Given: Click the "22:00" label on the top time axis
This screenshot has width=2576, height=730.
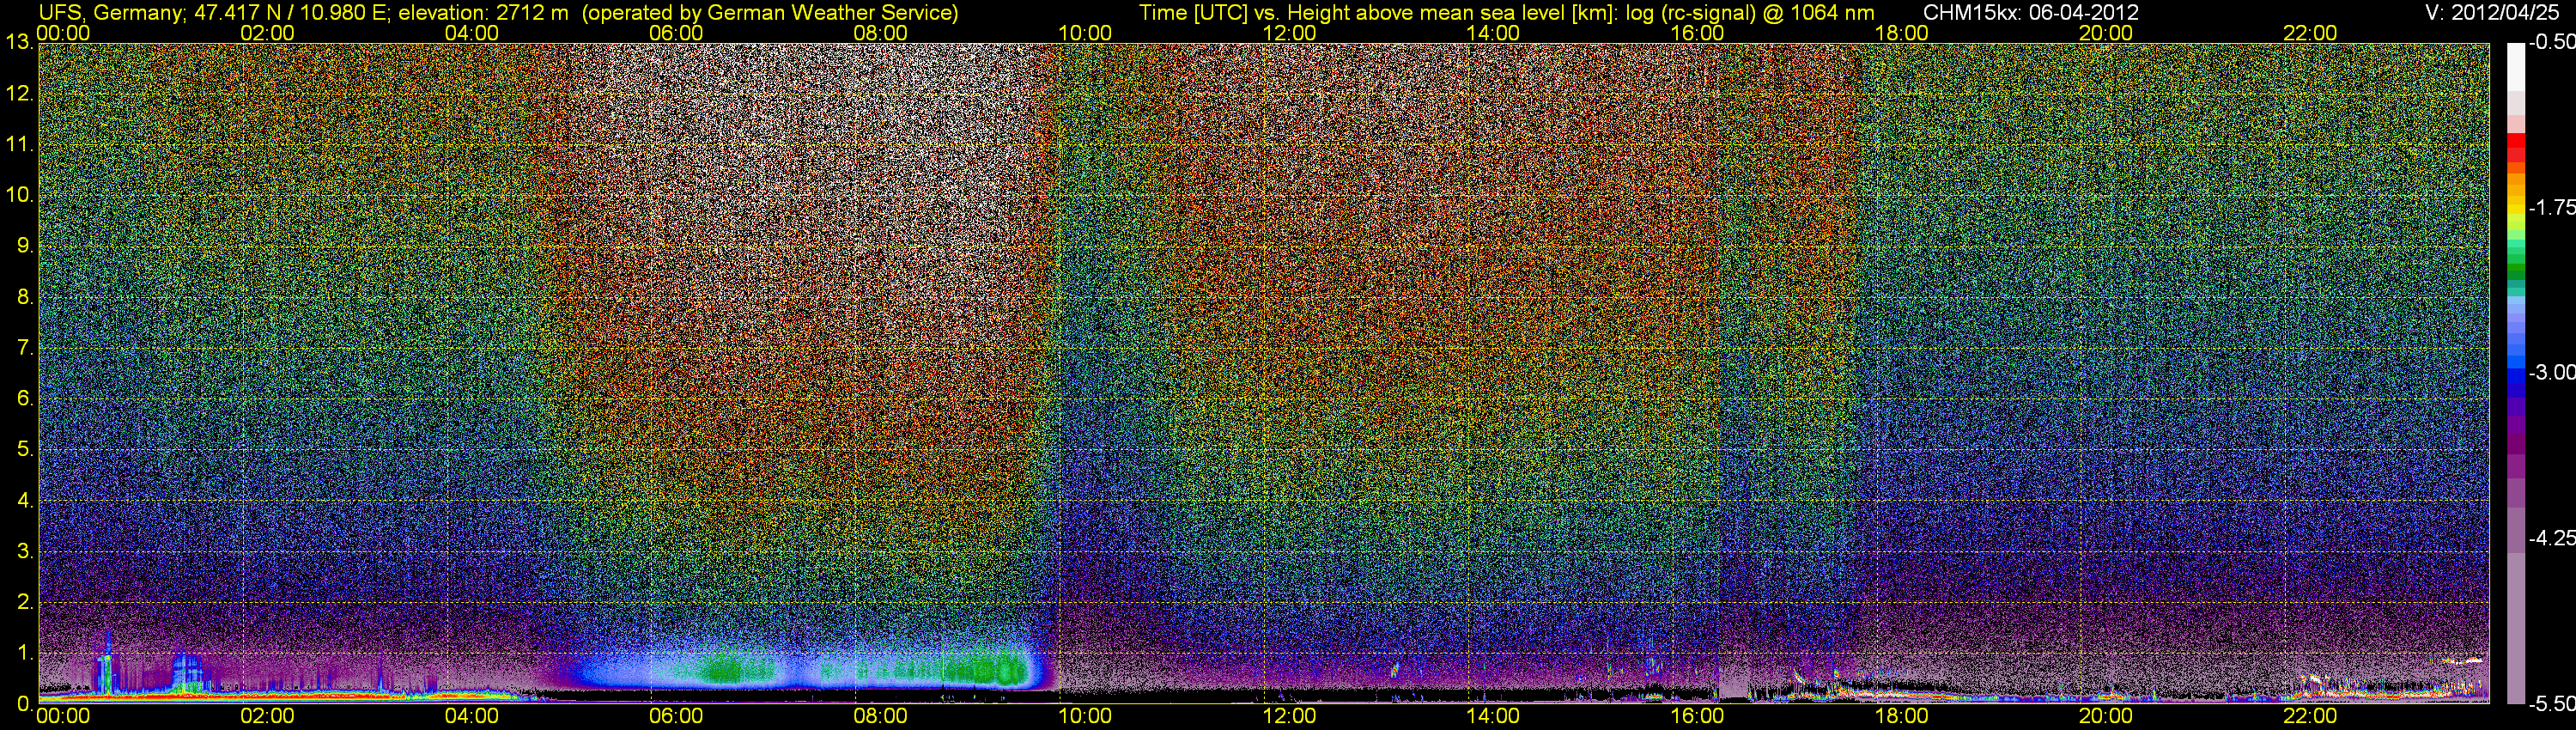Looking at the screenshot, I should coord(2310,33).
